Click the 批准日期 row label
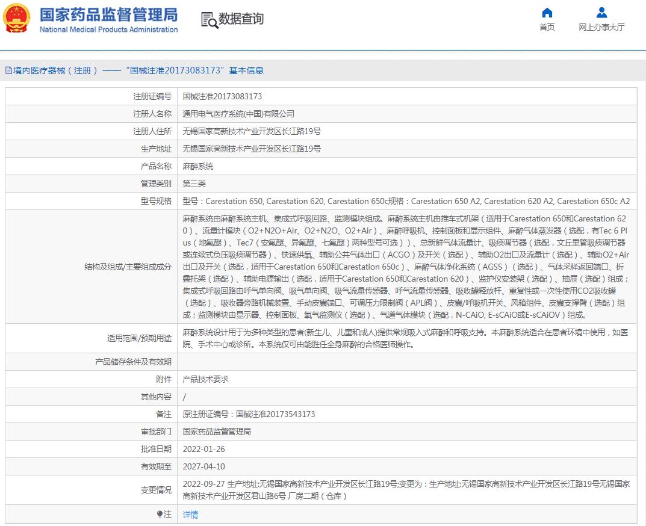 click(156, 449)
